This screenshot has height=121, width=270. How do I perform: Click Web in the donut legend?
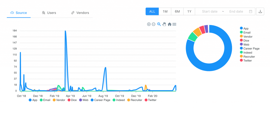[244, 45]
